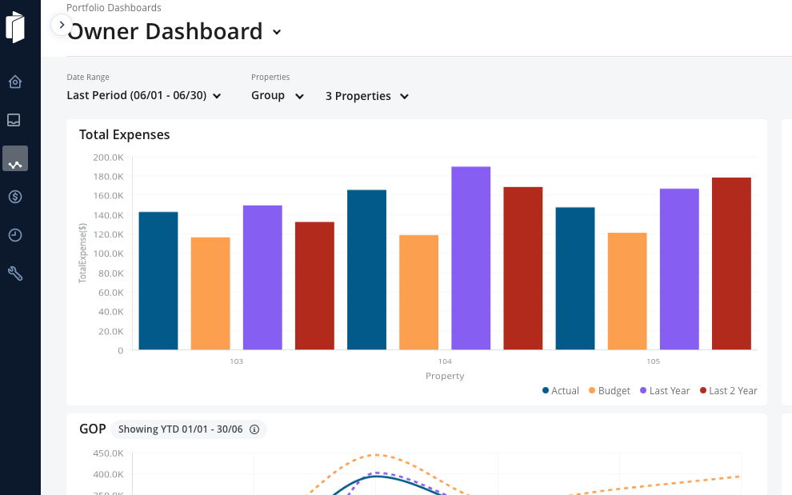The width and height of the screenshot is (792, 495).
Task: Open the dollar sign finance icon
Action: point(15,197)
